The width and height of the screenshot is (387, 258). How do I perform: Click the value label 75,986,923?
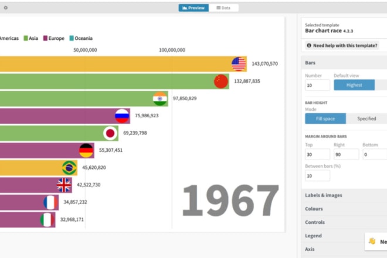pyautogui.click(x=147, y=116)
